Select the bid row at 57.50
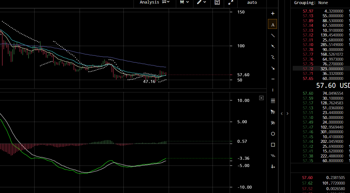The image size is (350, 193). (321, 117)
